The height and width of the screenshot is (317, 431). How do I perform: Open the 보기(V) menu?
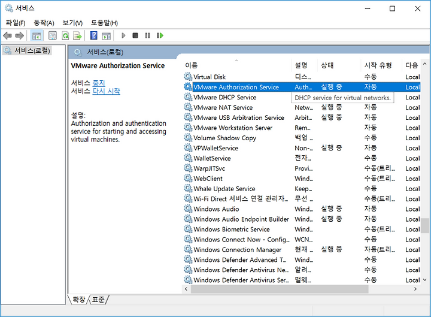point(72,23)
